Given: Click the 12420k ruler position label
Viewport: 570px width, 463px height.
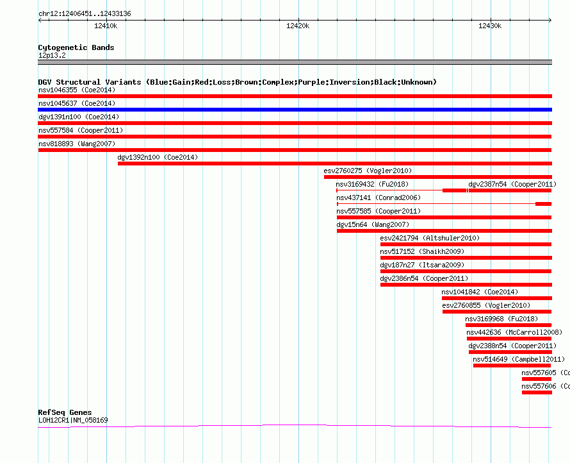Looking at the screenshot, I should [298, 26].
